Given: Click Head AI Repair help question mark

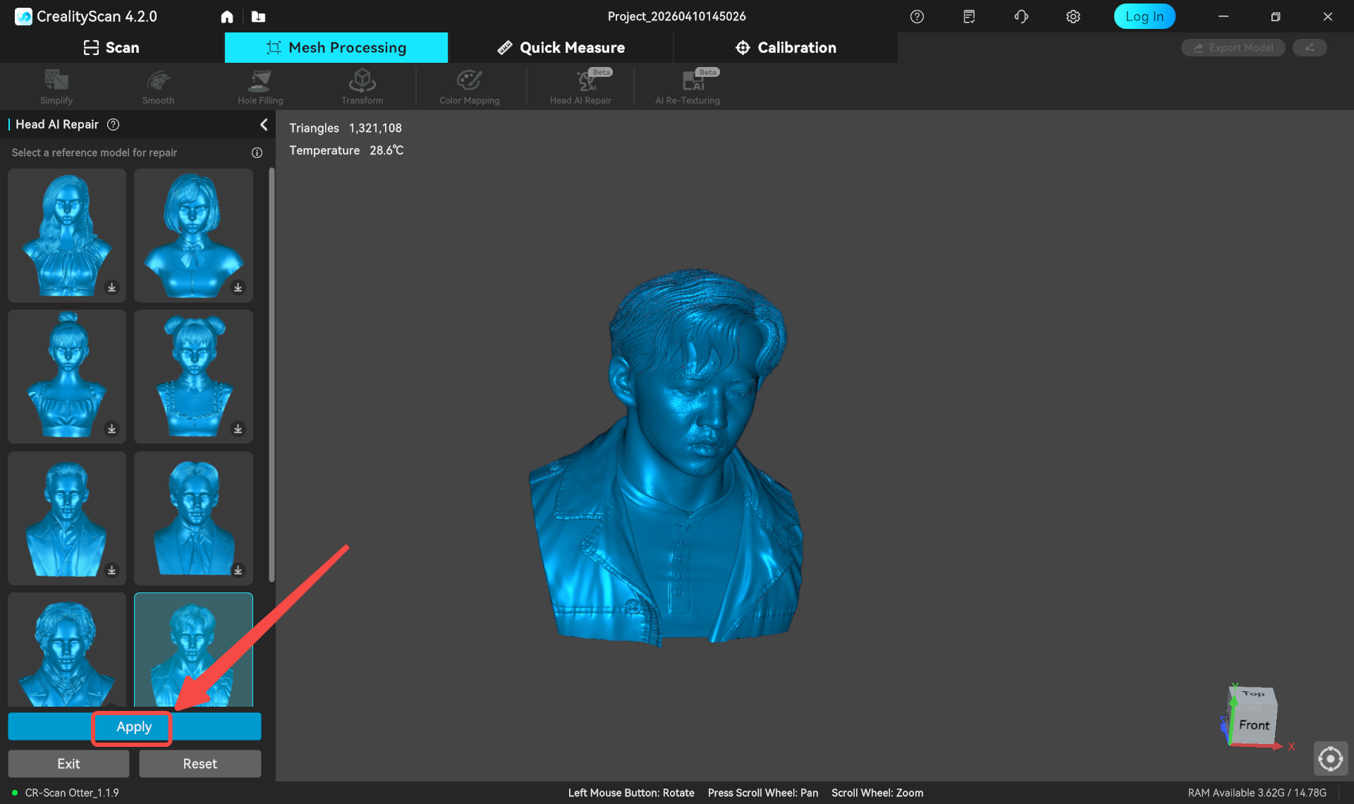Looking at the screenshot, I should (113, 125).
